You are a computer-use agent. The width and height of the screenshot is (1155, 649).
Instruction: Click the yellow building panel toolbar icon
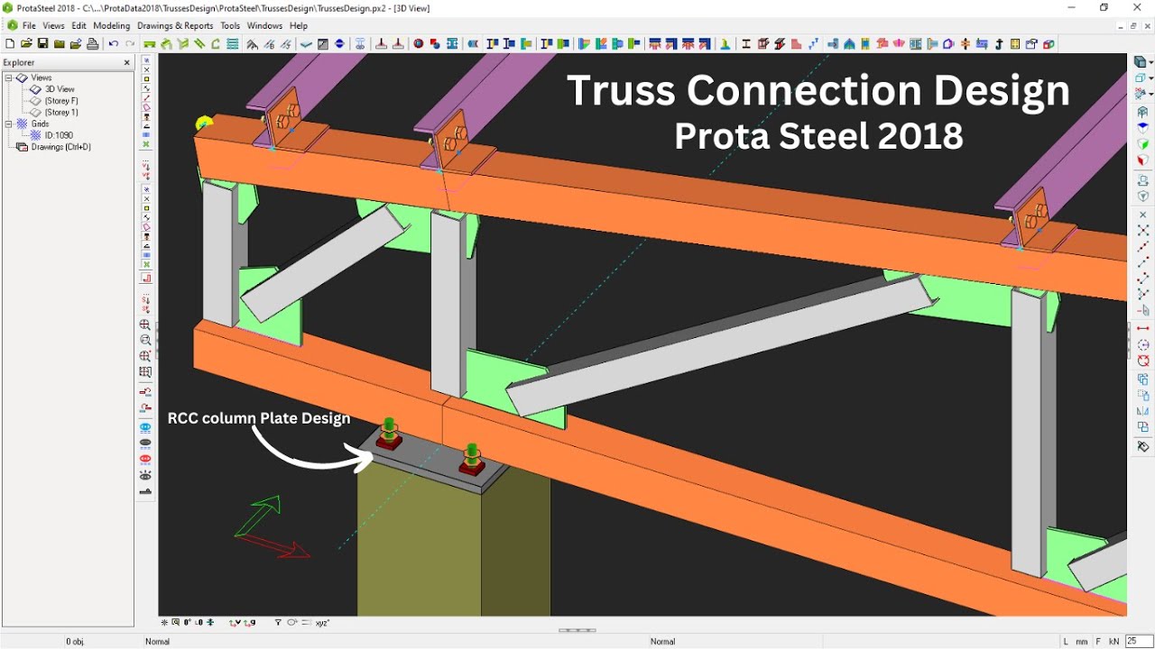pos(1015,44)
